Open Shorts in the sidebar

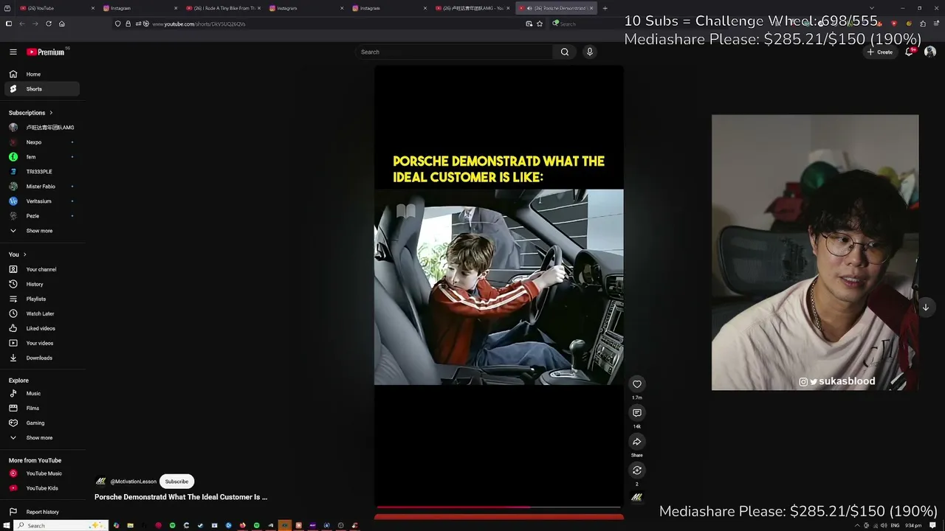(41, 89)
